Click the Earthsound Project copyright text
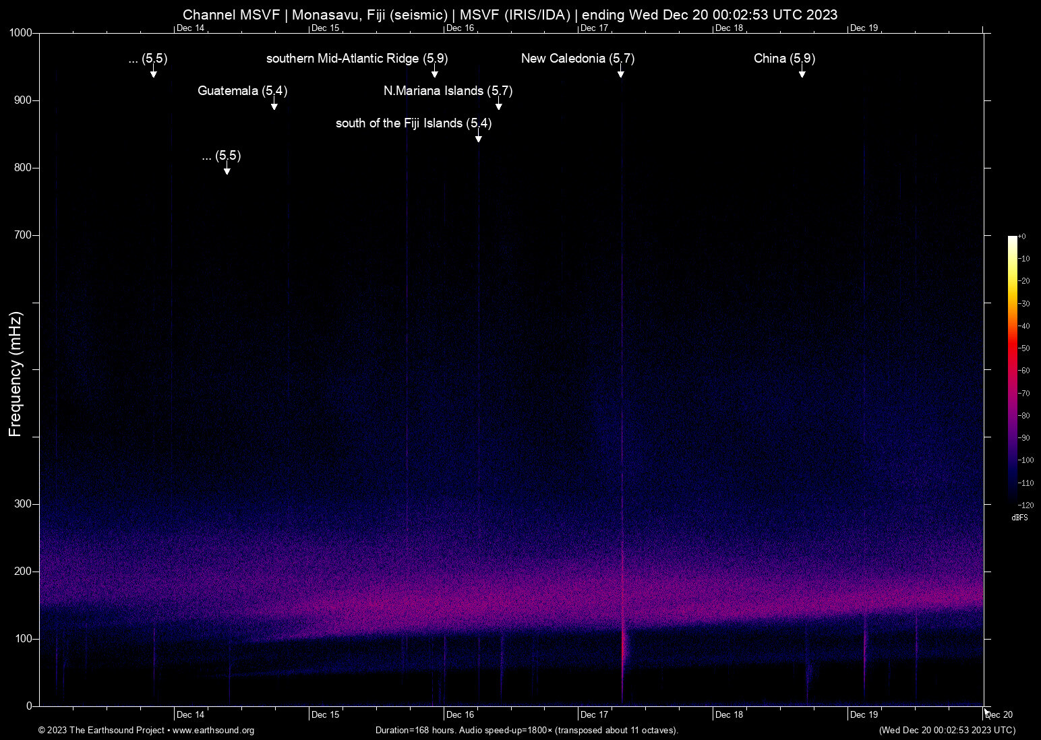Image resolution: width=1041 pixels, height=740 pixels. 101,731
